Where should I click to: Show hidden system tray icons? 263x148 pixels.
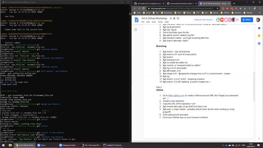click(223, 145)
